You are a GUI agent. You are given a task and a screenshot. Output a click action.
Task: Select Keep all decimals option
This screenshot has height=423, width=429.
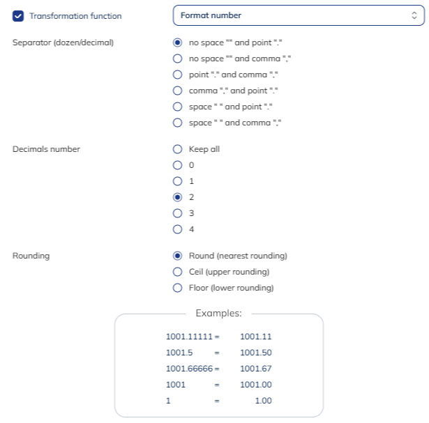point(178,149)
